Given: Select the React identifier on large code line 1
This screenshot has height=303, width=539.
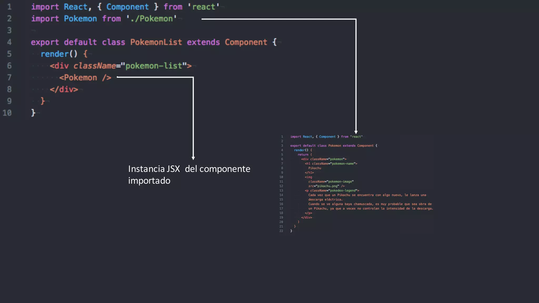Looking at the screenshot, I should point(76,7).
